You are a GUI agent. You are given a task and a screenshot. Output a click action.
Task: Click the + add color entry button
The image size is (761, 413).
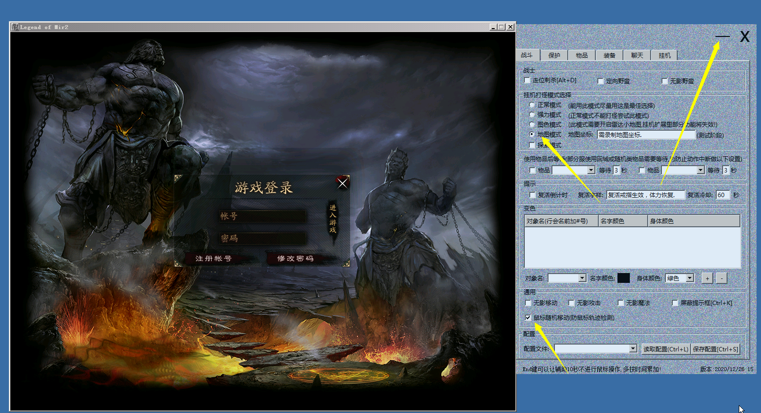pos(707,278)
